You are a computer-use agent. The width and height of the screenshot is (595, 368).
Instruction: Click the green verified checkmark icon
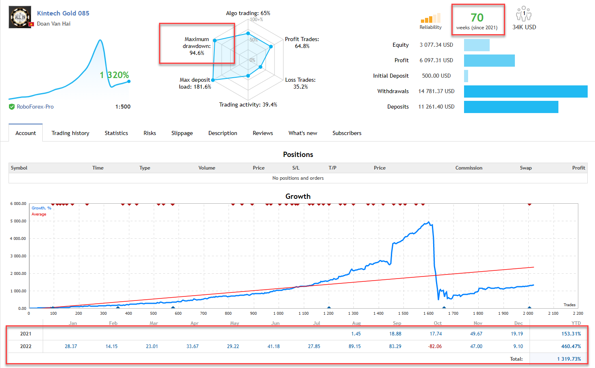pos(12,107)
